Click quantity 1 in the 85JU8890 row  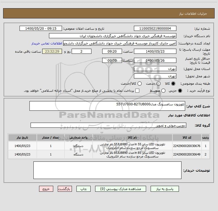click(x=51, y=155)
